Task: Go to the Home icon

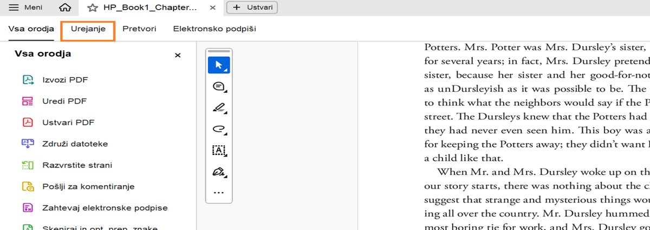Action: (65, 8)
